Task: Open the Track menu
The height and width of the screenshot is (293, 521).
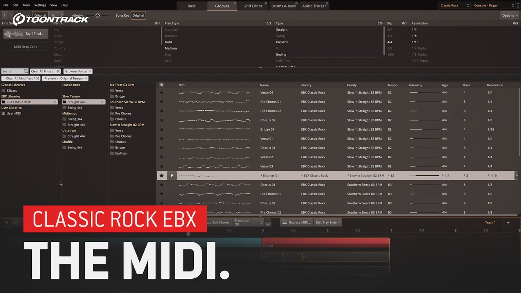Action: pyautogui.click(x=26, y=5)
